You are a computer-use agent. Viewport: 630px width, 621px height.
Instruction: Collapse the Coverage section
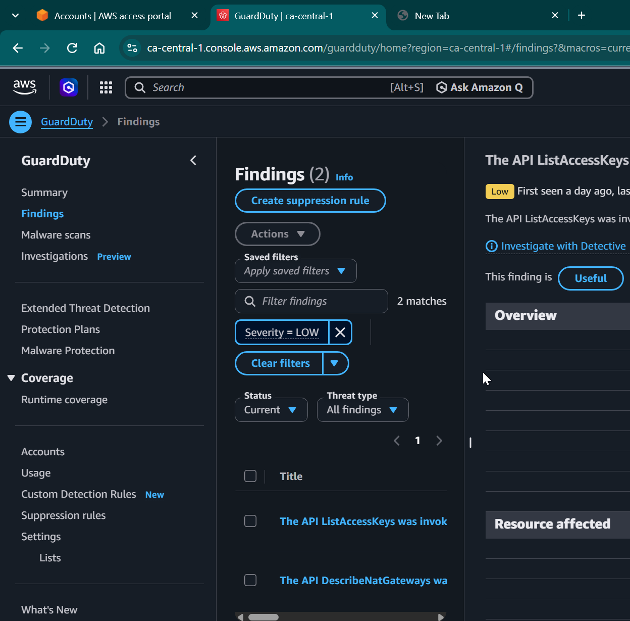(11, 378)
